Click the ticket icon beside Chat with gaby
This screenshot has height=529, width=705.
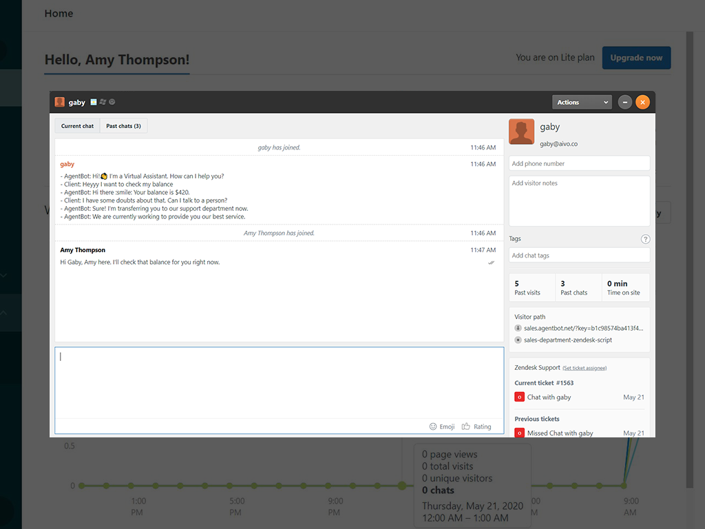coord(519,397)
